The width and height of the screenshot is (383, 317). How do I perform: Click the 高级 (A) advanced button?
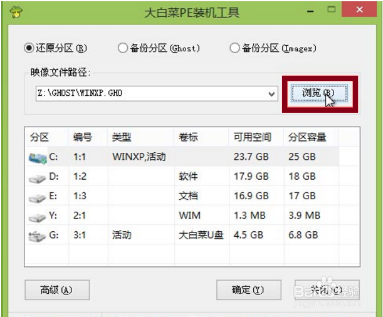point(57,290)
